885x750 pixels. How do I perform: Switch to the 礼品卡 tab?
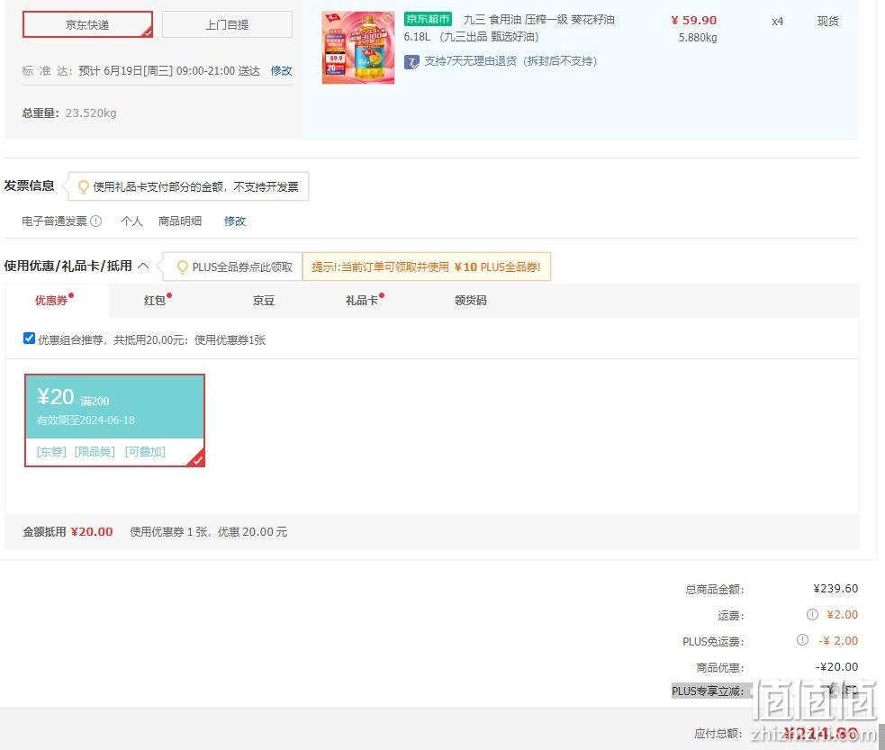click(x=362, y=300)
